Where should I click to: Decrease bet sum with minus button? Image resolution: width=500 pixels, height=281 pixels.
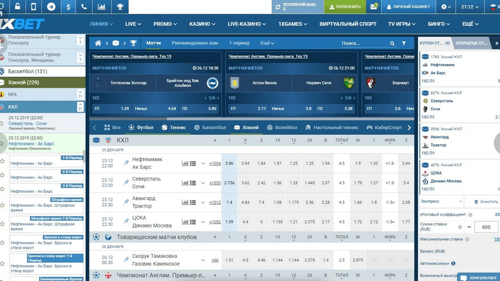pos(469,227)
